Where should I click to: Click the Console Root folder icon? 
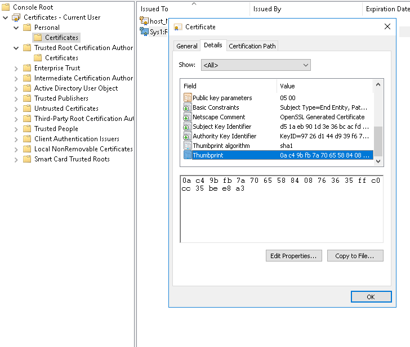[6, 7]
